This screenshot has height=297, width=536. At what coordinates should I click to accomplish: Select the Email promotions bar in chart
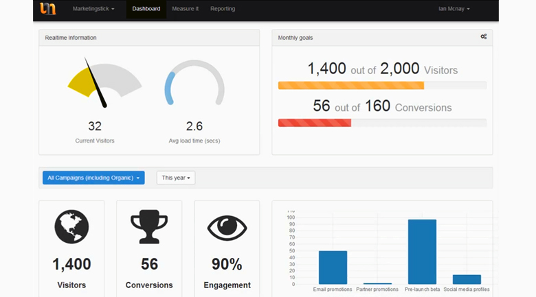333,268
